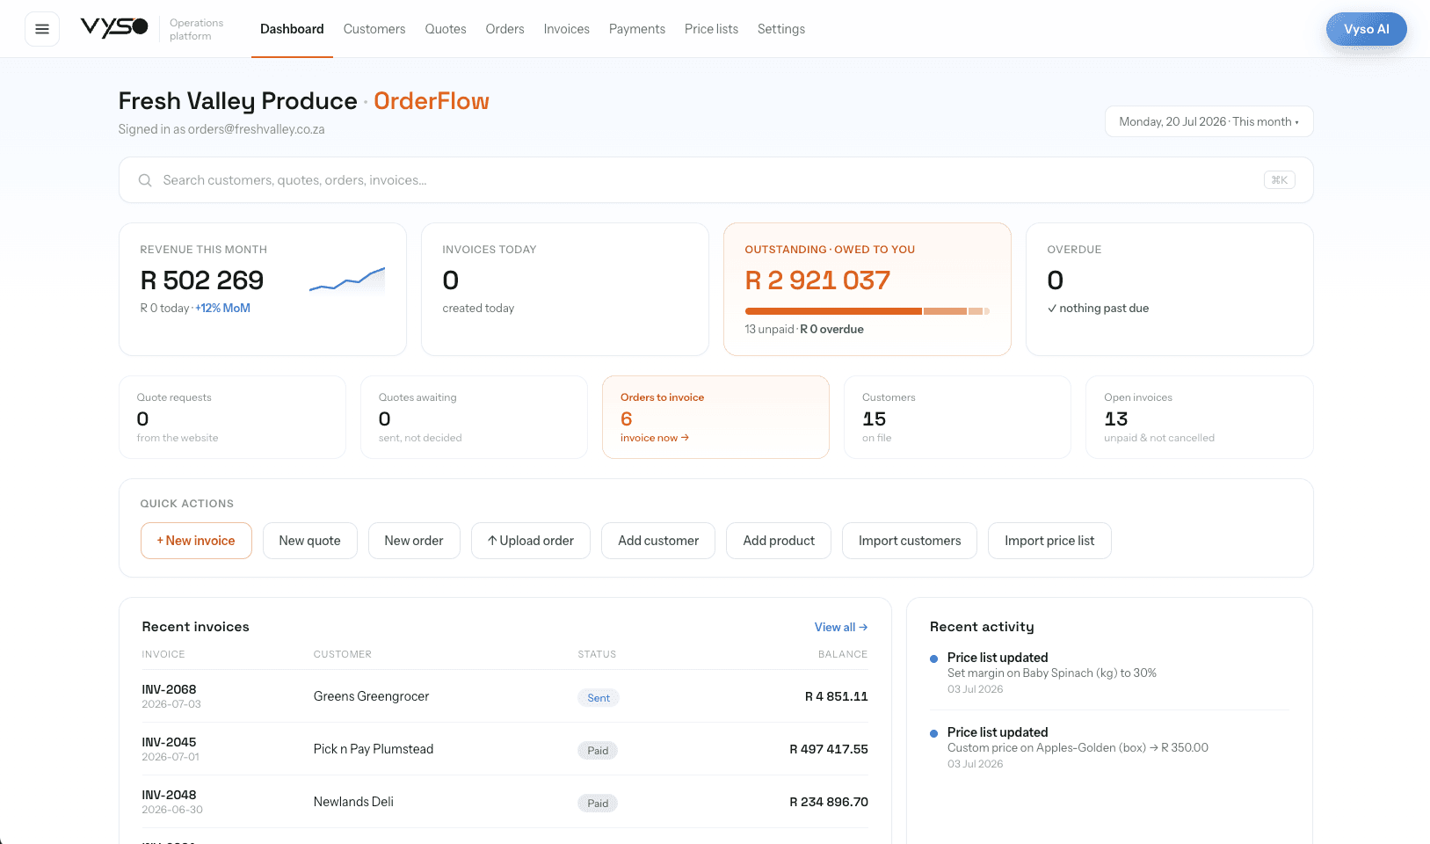Click Paid badge for INV-2045

click(598, 751)
